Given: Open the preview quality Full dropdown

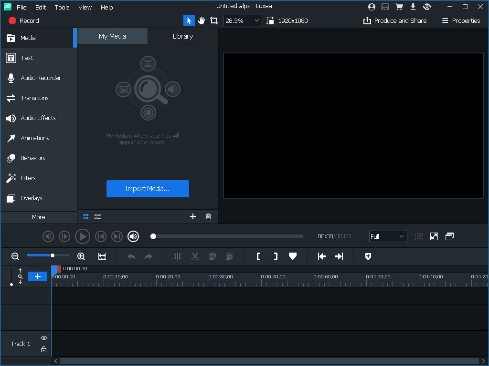Looking at the screenshot, I should (388, 236).
